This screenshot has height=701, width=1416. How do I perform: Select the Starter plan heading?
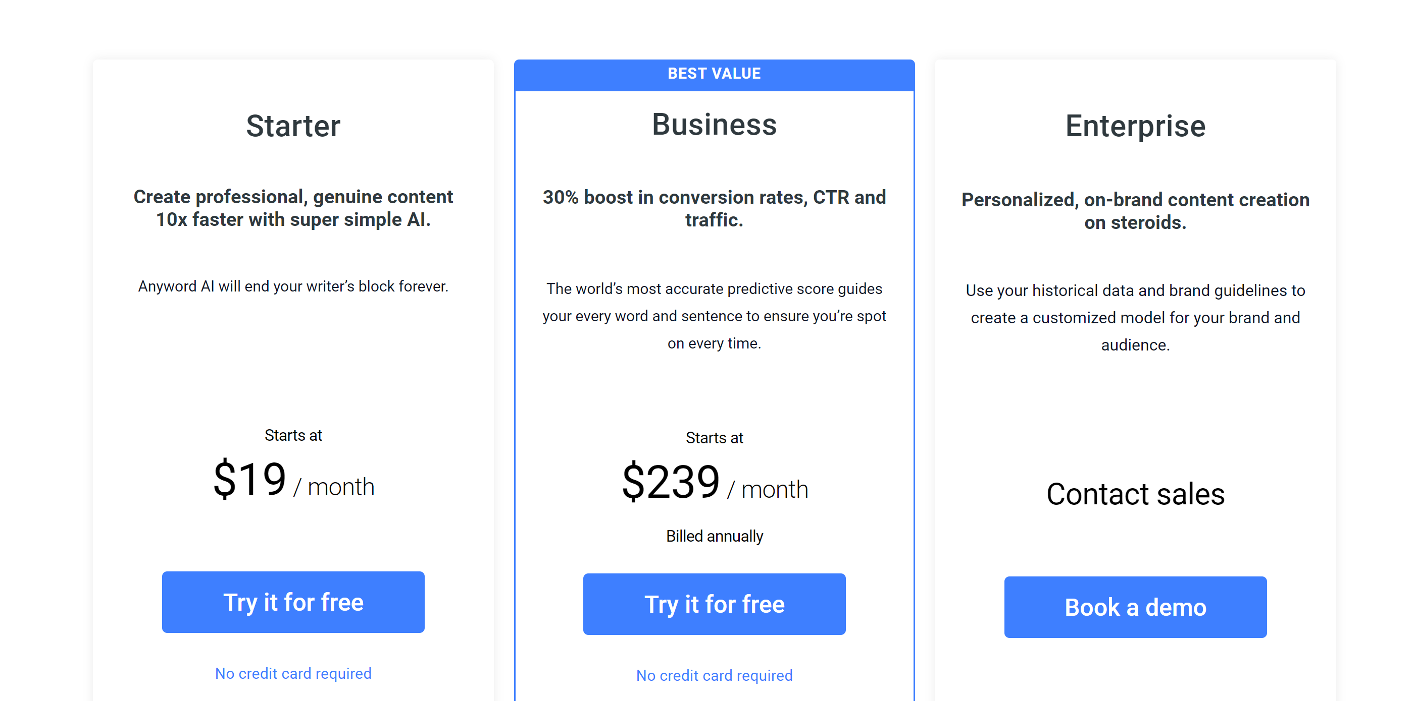[293, 126]
